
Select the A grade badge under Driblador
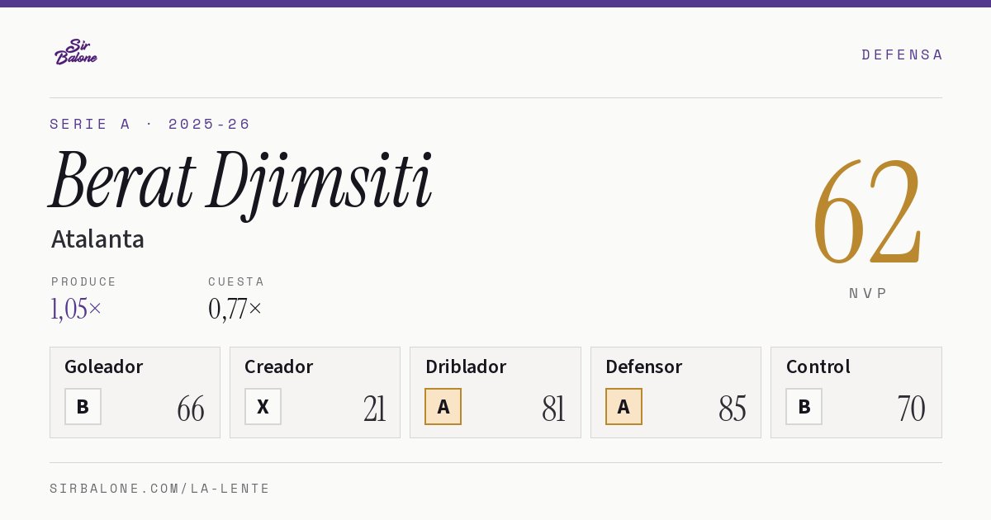coord(443,407)
